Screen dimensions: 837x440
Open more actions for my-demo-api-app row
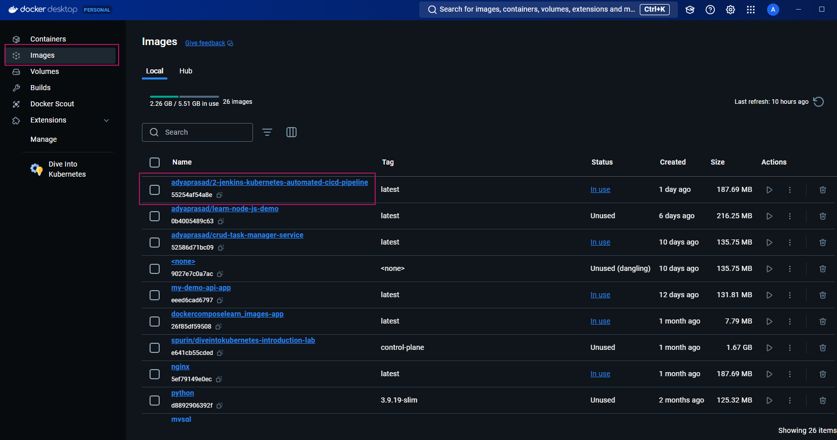[790, 295]
